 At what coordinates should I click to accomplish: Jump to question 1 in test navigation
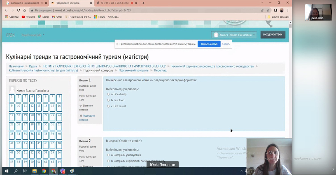[11, 98]
